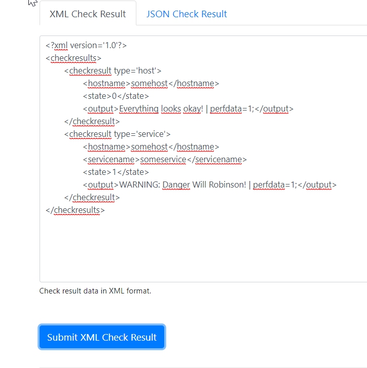Screen dimensions: 367x368
Task: Click 'somehost' in the service checkresult block
Action: coord(150,147)
